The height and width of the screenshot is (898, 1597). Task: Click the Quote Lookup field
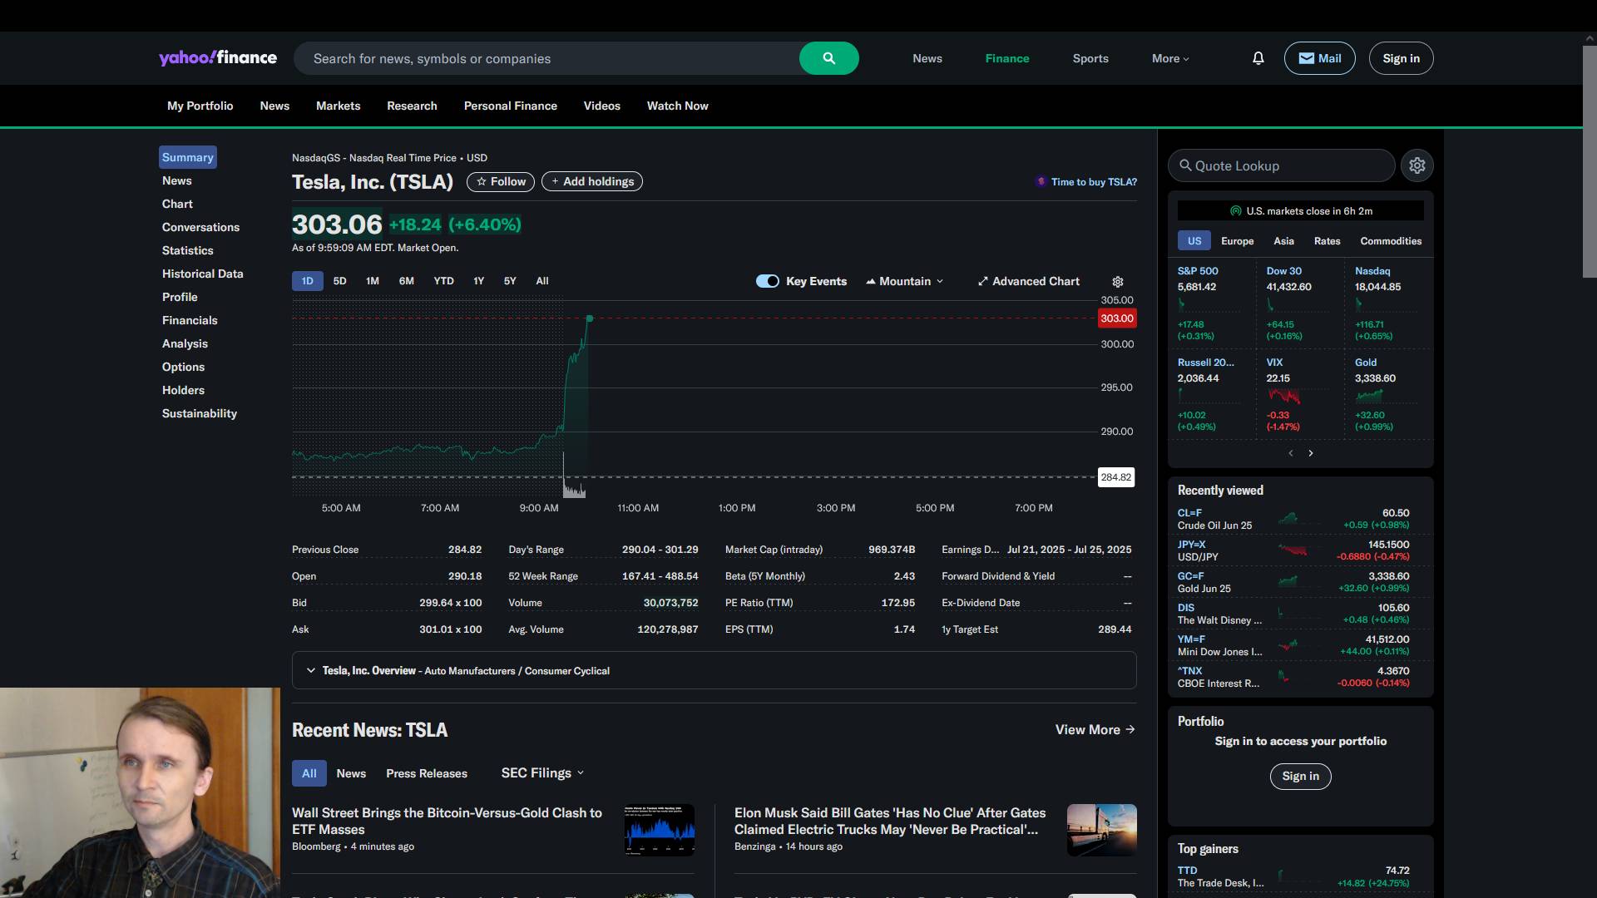pyautogui.click(x=1281, y=165)
